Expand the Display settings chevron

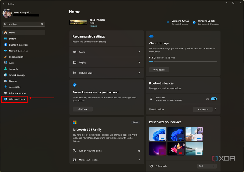(x=139, y=62)
